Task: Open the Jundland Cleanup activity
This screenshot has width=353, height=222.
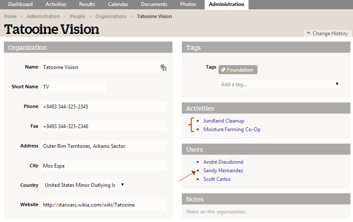Action: [224, 121]
